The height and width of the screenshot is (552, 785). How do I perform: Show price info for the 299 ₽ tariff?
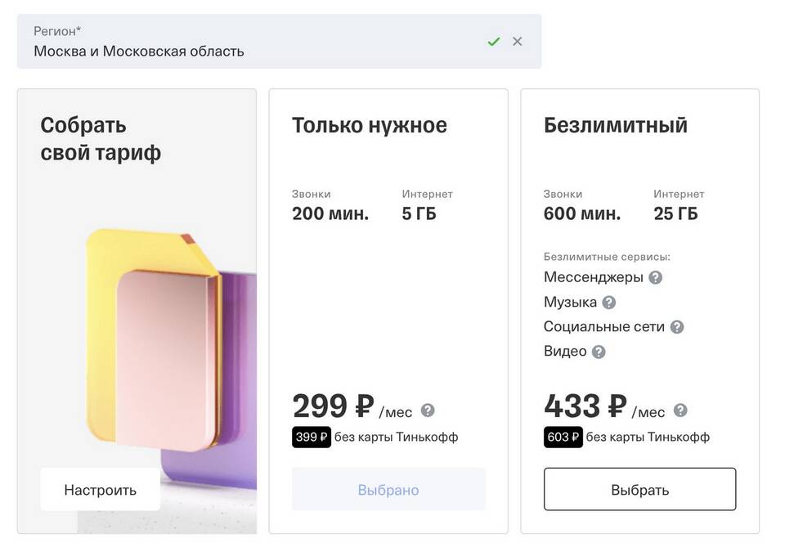[428, 411]
